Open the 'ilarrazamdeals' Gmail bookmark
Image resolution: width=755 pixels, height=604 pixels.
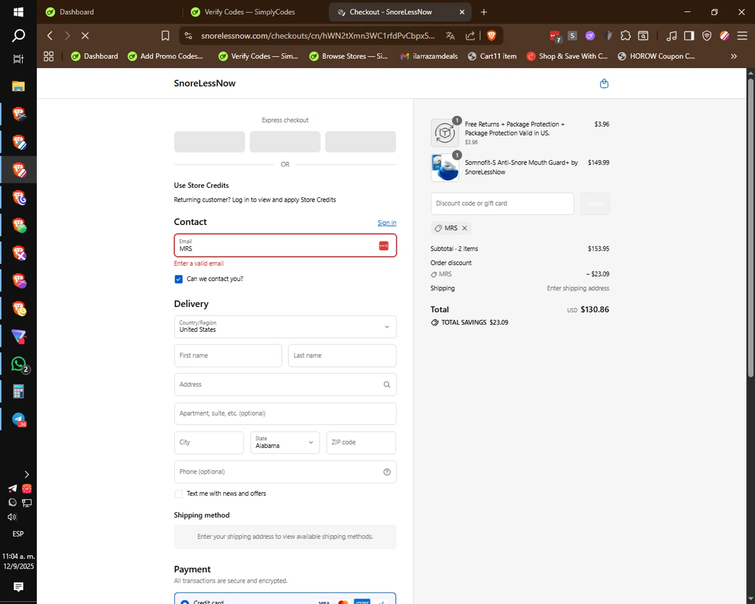tap(429, 56)
